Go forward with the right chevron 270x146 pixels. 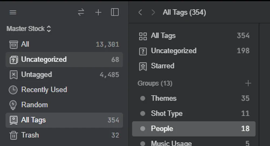click(x=153, y=12)
